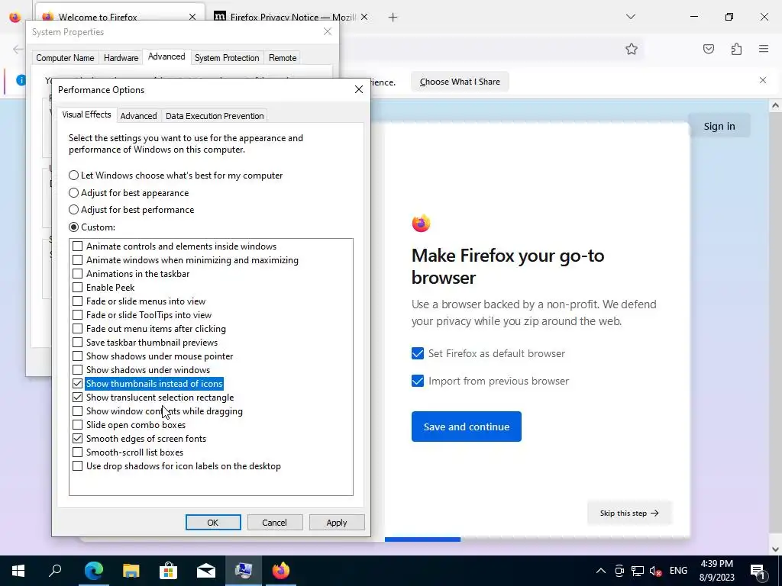Show hidden tray icons chevron
Viewport: 782px width, 586px height.
click(x=601, y=571)
